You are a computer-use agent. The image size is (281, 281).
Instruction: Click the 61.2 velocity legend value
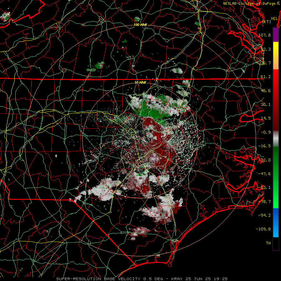point(266,77)
